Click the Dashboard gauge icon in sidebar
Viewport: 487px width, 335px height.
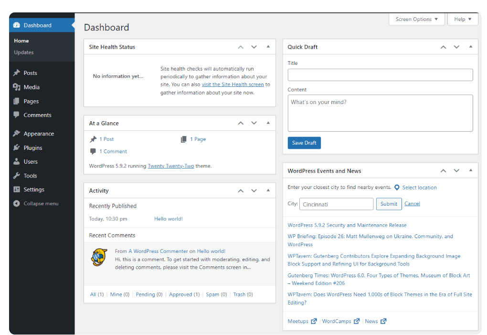(16, 25)
